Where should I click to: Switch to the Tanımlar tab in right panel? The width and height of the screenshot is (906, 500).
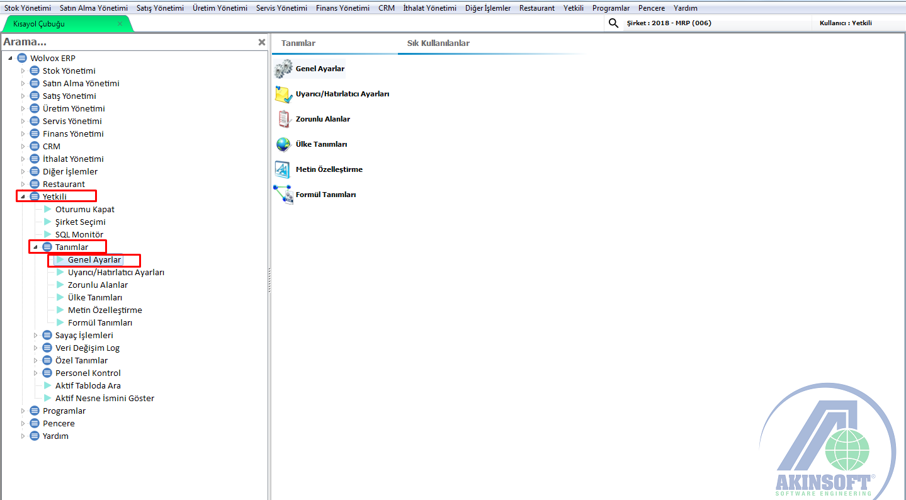pos(298,43)
